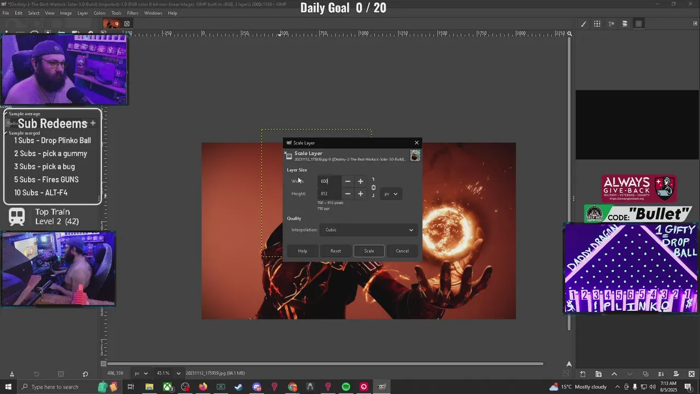The height and width of the screenshot is (394, 700).
Task: Open the Colors menu
Action: pyautogui.click(x=100, y=13)
